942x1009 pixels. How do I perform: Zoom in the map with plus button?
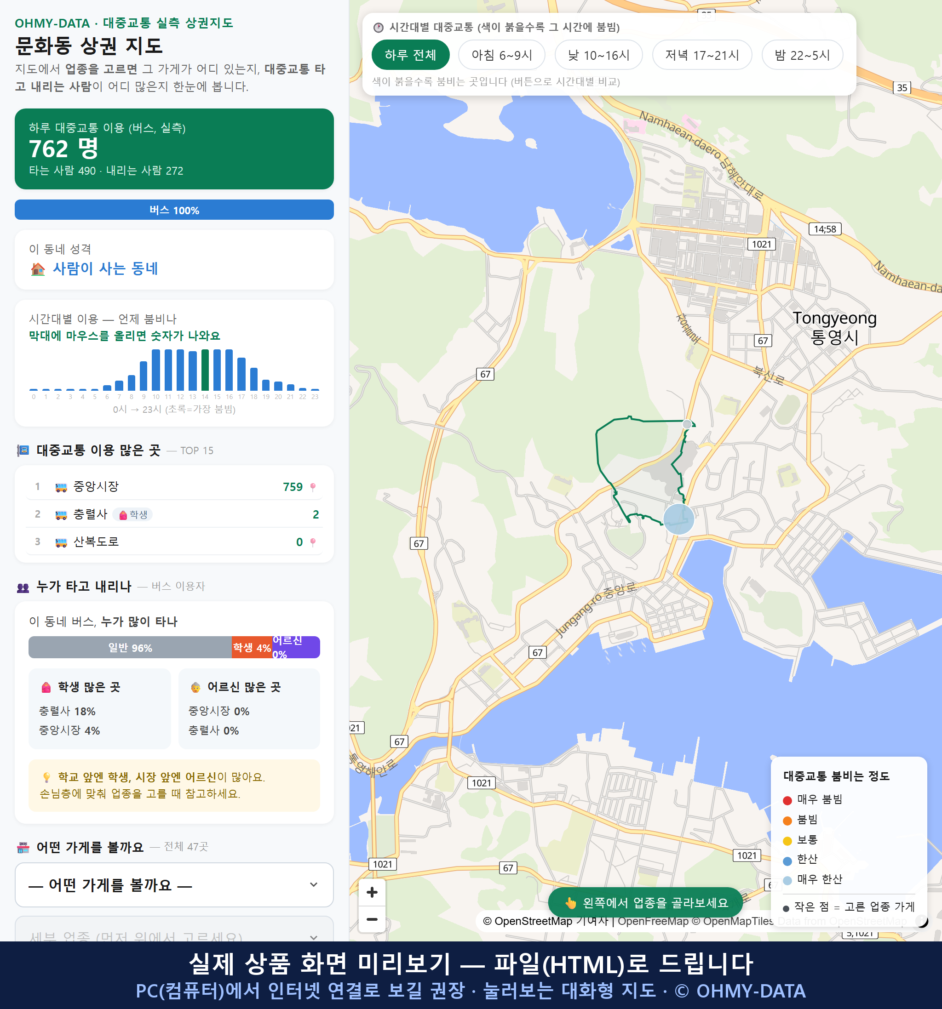(x=372, y=892)
